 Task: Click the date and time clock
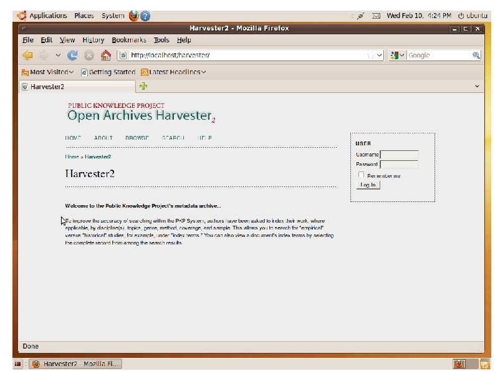pyautogui.click(x=418, y=16)
